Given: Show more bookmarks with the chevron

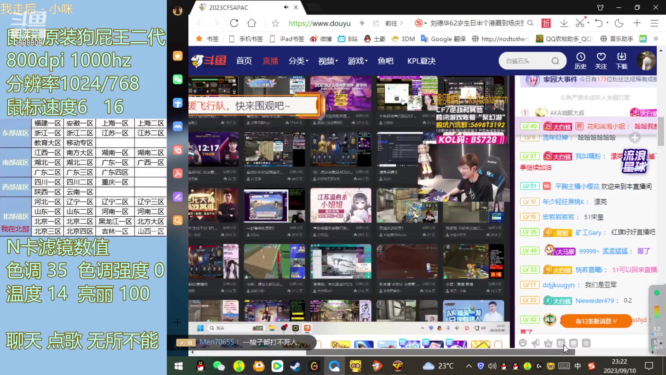Looking at the screenshot, I should pos(656,39).
